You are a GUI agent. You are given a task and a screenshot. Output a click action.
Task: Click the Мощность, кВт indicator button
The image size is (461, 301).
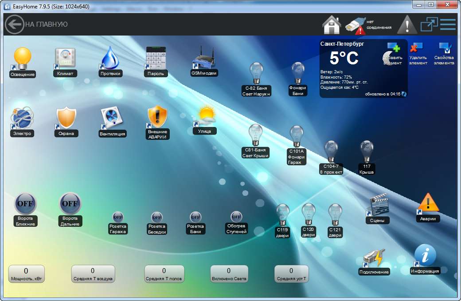[x=27, y=274]
